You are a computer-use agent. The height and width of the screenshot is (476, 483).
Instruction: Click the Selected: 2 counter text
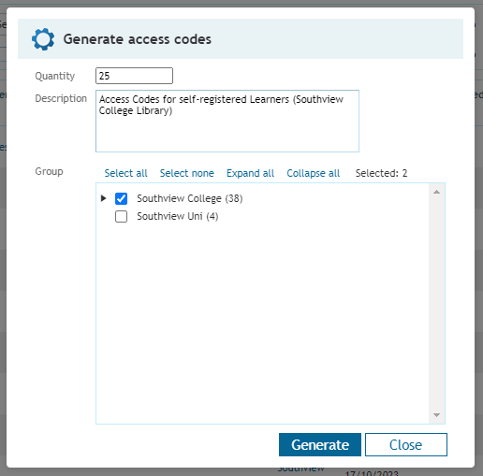(381, 173)
